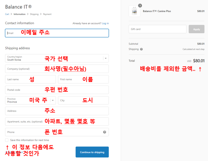Open the Province dropdown
The height and width of the screenshot is (161, 208).
pos(53,100)
